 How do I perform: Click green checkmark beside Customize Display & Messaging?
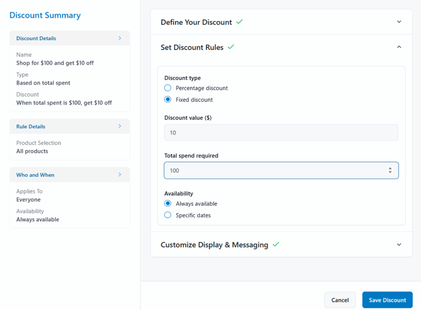pos(275,244)
